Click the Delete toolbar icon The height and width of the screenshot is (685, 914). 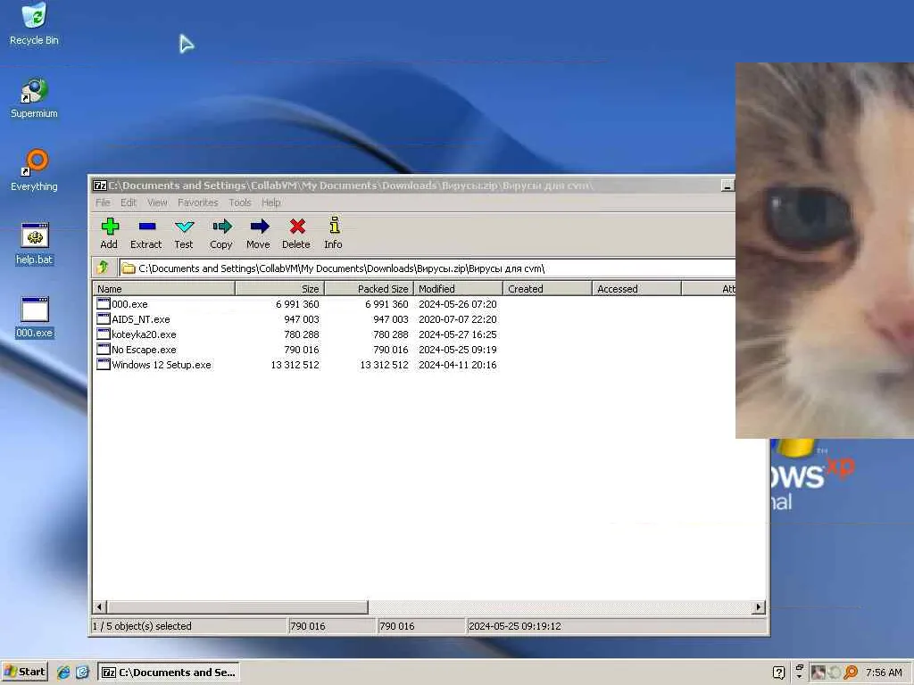click(297, 226)
